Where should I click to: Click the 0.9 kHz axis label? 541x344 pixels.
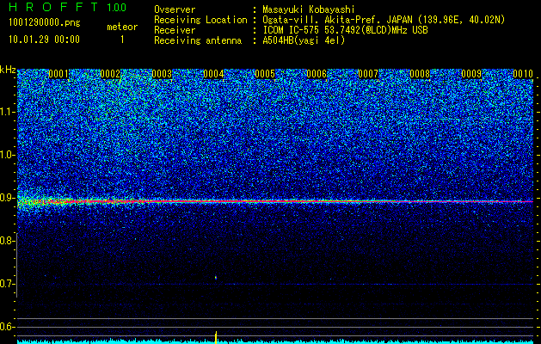tap(7, 198)
